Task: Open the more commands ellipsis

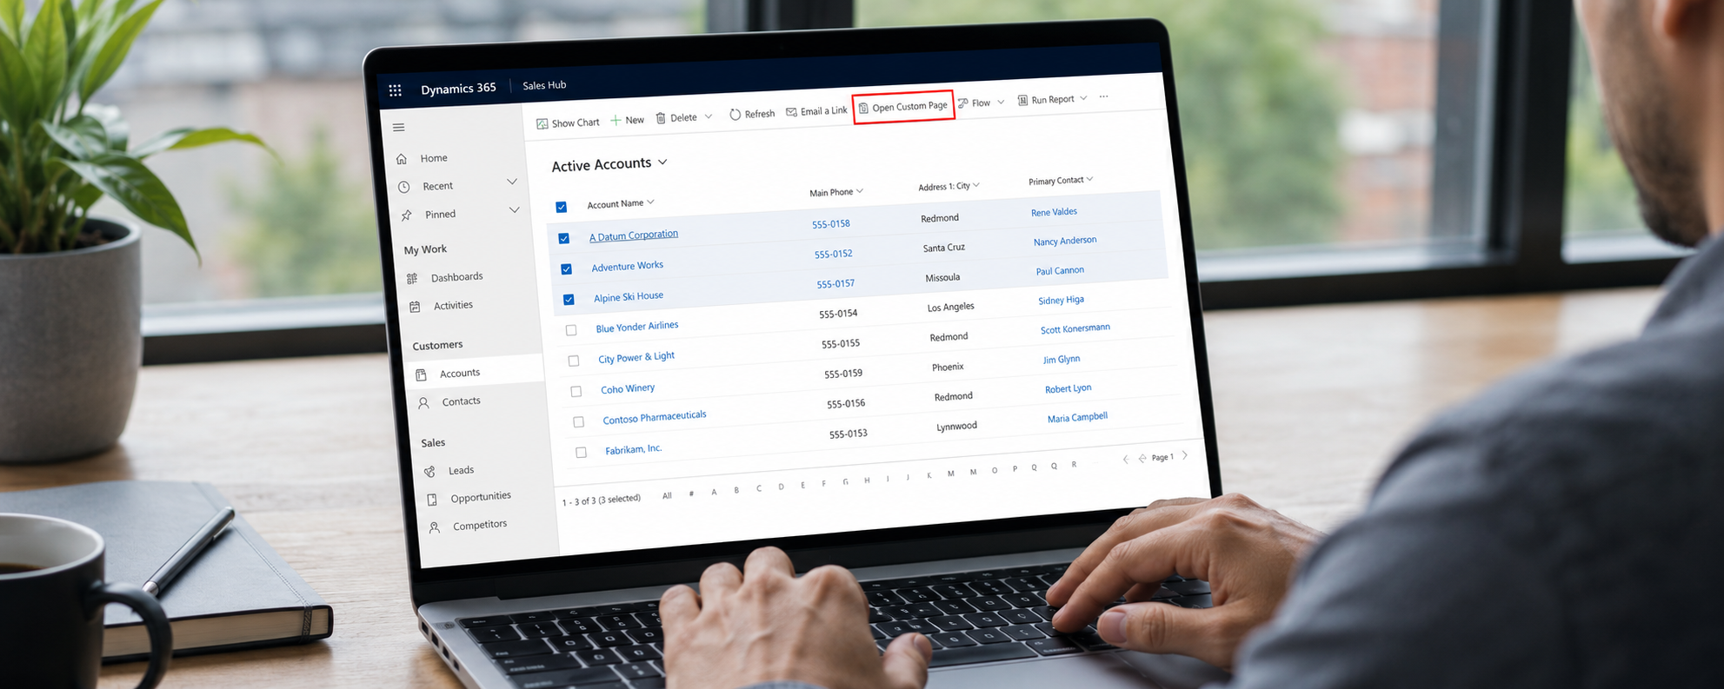Action: pyautogui.click(x=1104, y=96)
